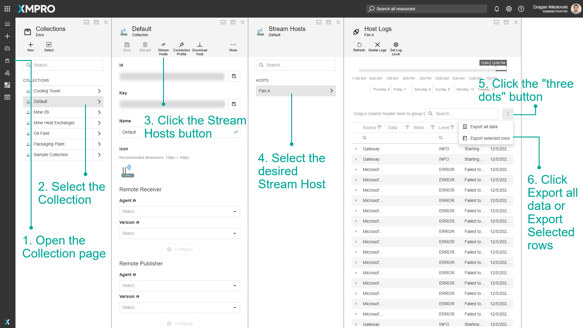The image size is (583, 328).
Task: Sort by the Level column header
Action: (x=444, y=128)
